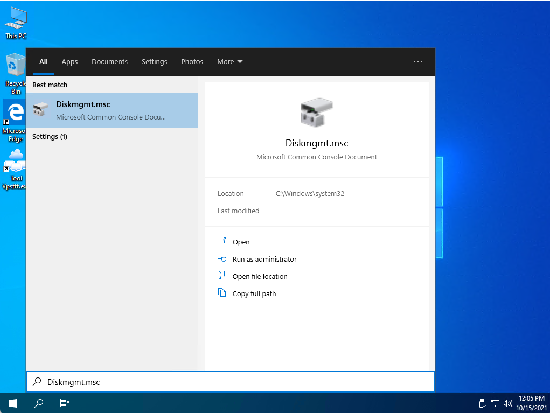Click the volume speaker tray icon
This screenshot has width=550, height=413.
tap(507, 403)
